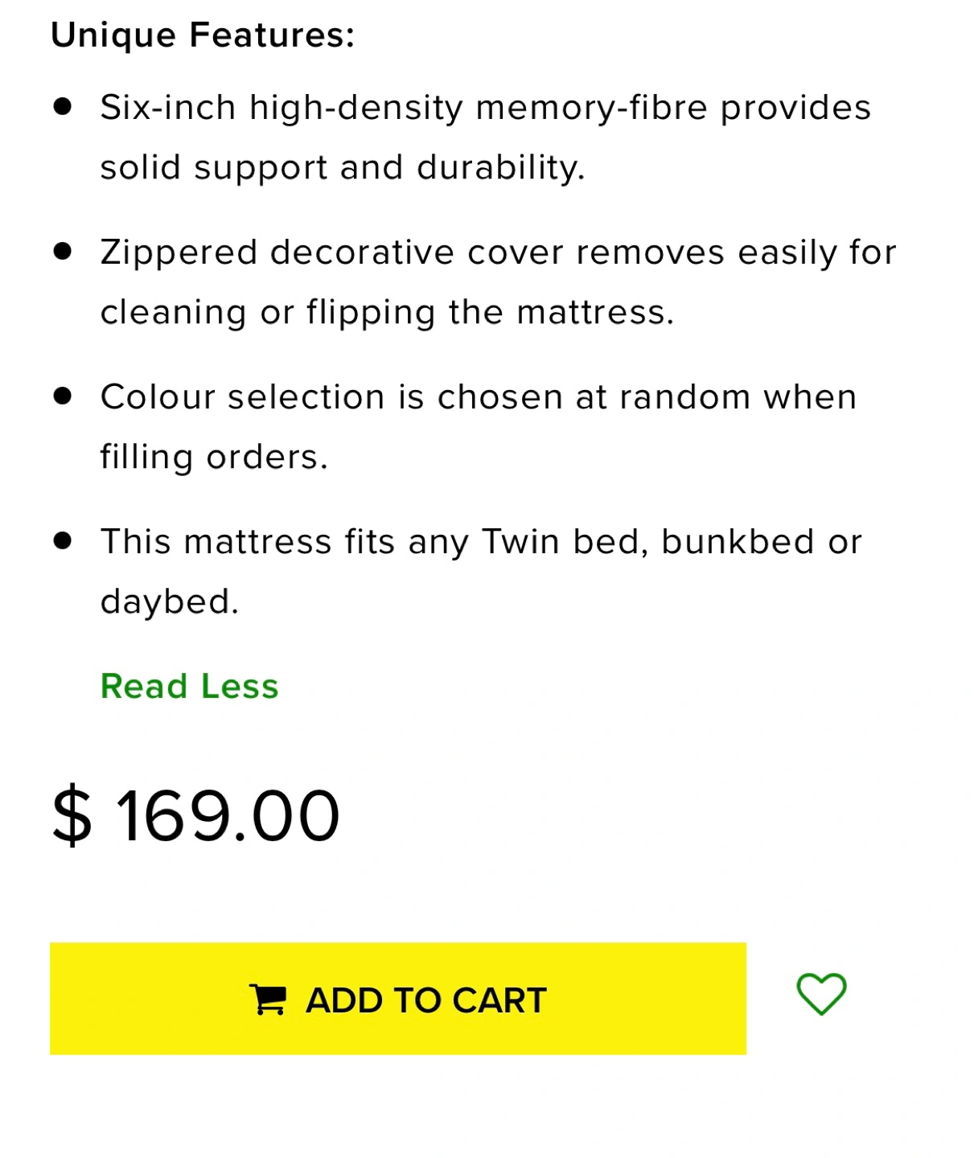Click the bullet dot beside Zippered decorative cover
This screenshot has width=974, height=1158.
[x=63, y=252]
